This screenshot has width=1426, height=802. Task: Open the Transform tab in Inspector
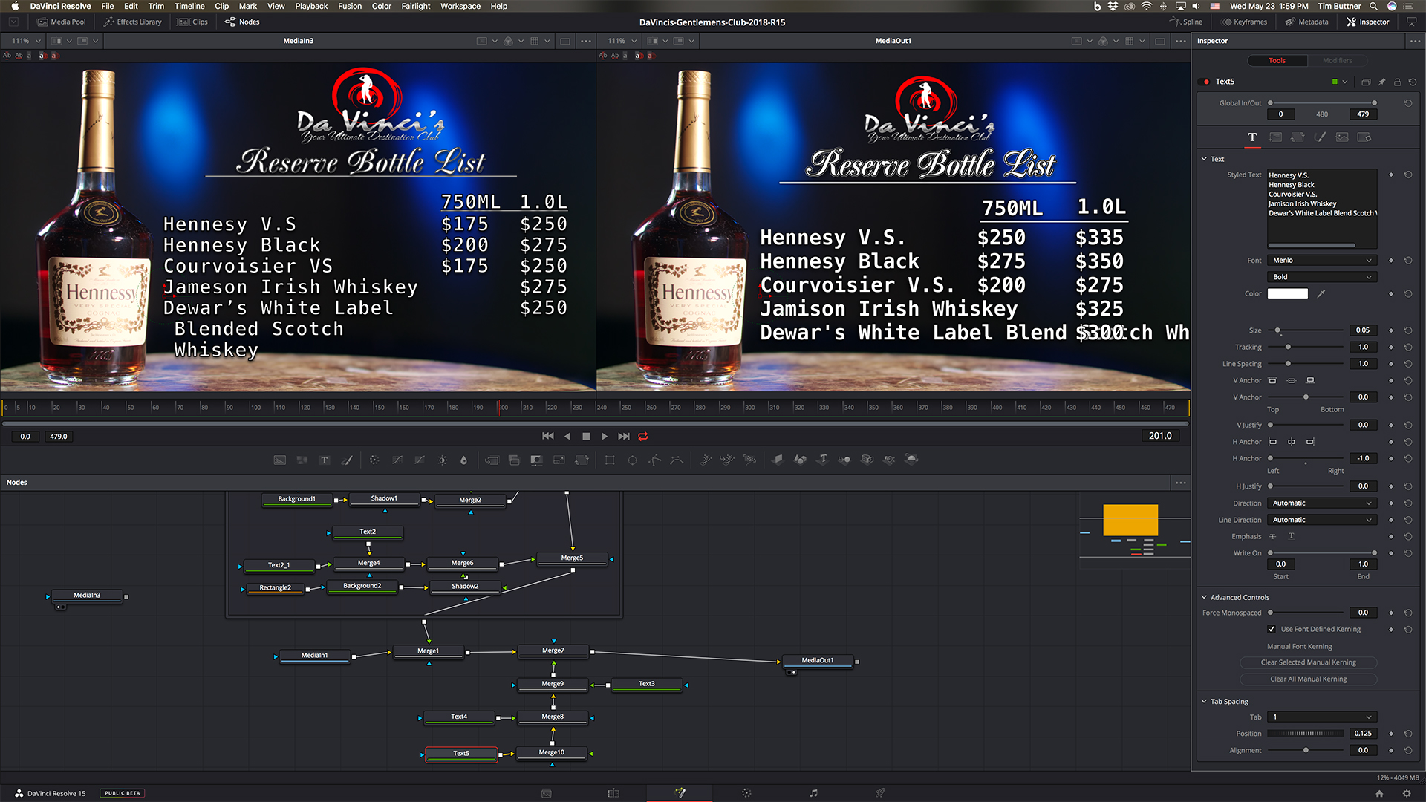pos(1298,137)
